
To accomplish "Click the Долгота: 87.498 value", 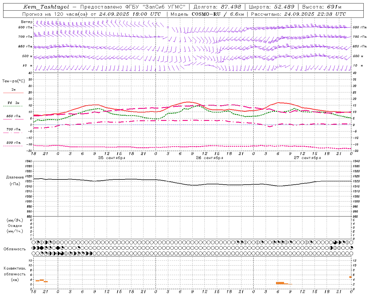I will [217, 7].
